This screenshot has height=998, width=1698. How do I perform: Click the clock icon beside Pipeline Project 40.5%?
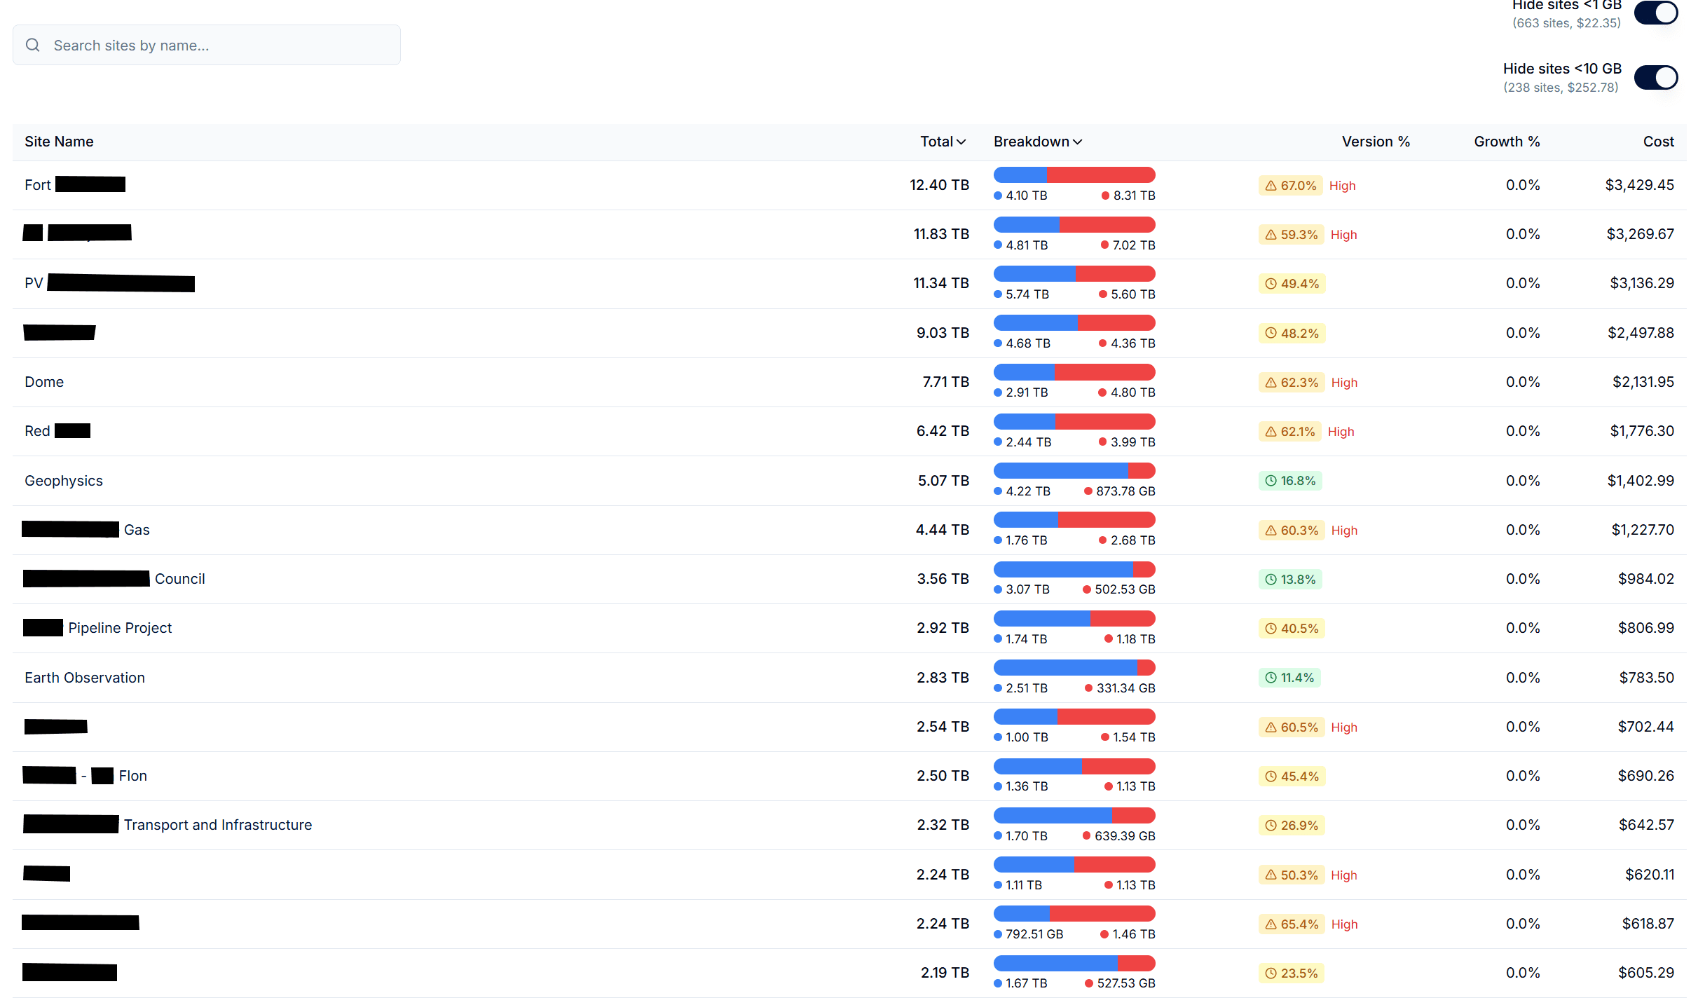[x=1271, y=628]
